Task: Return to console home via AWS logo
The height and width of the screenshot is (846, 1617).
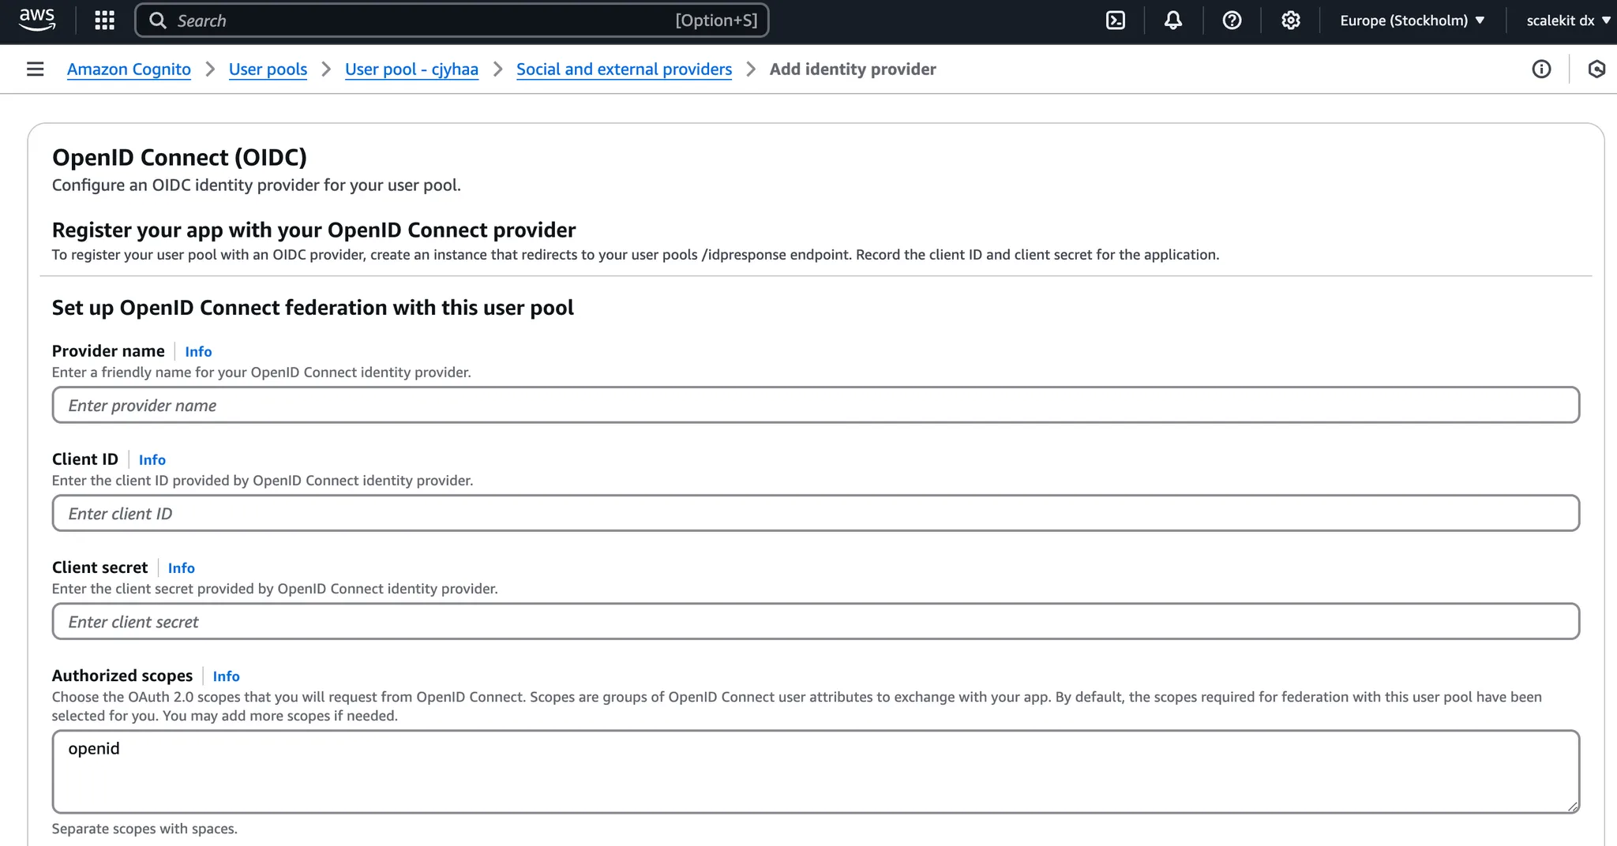Action: point(36,20)
